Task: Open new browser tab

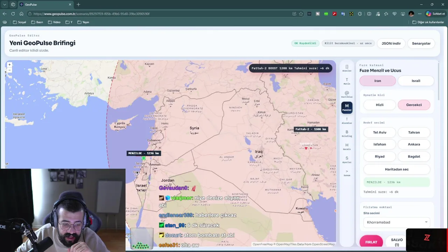Action: 78,5
